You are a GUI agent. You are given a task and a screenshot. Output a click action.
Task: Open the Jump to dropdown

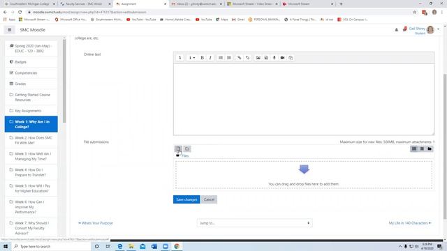254,223
